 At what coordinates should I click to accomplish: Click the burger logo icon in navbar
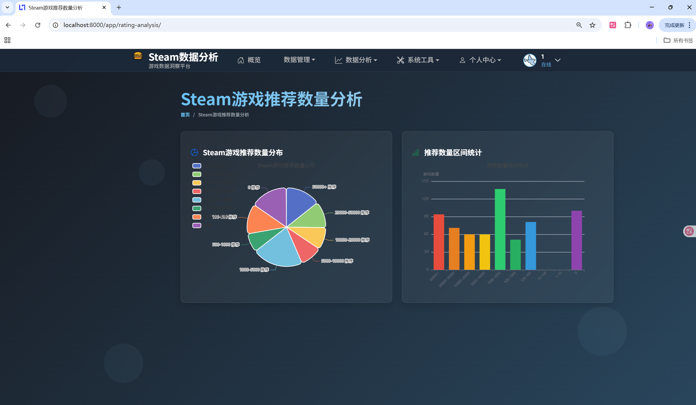coord(138,55)
